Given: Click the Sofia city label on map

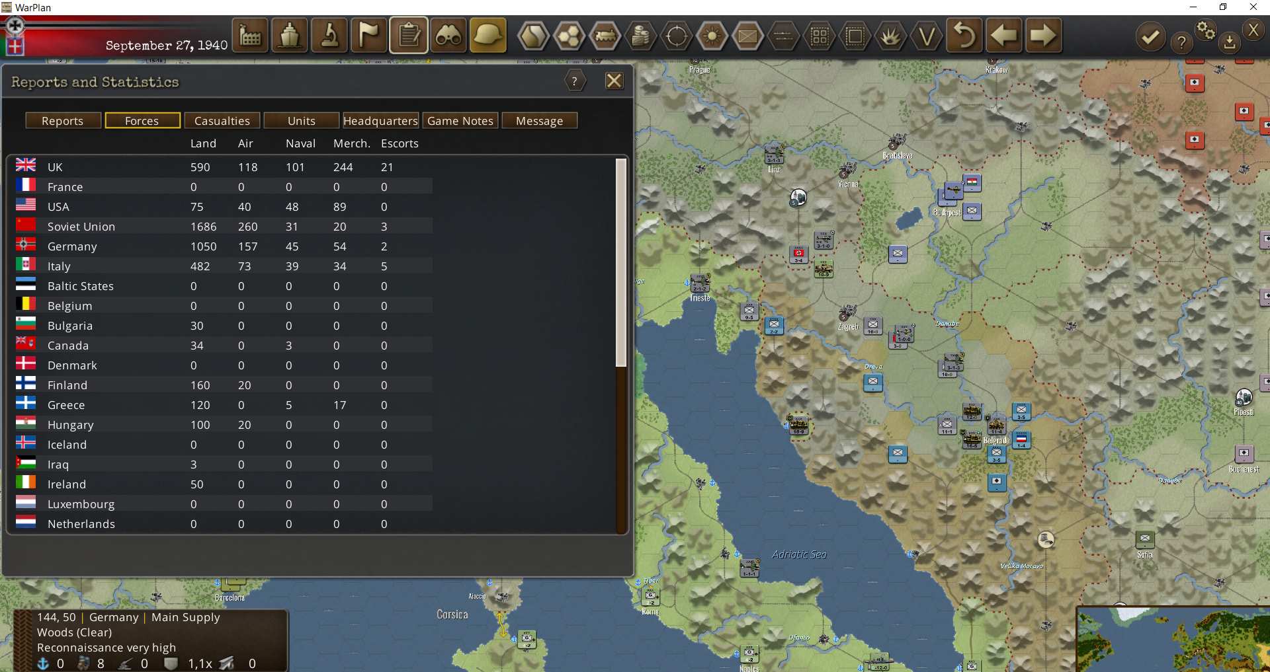Looking at the screenshot, I should coord(1145,555).
